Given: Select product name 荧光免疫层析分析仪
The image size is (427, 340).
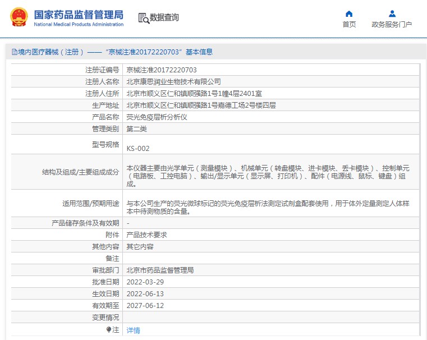Looking at the screenshot, I should pyautogui.click(x=157, y=117).
